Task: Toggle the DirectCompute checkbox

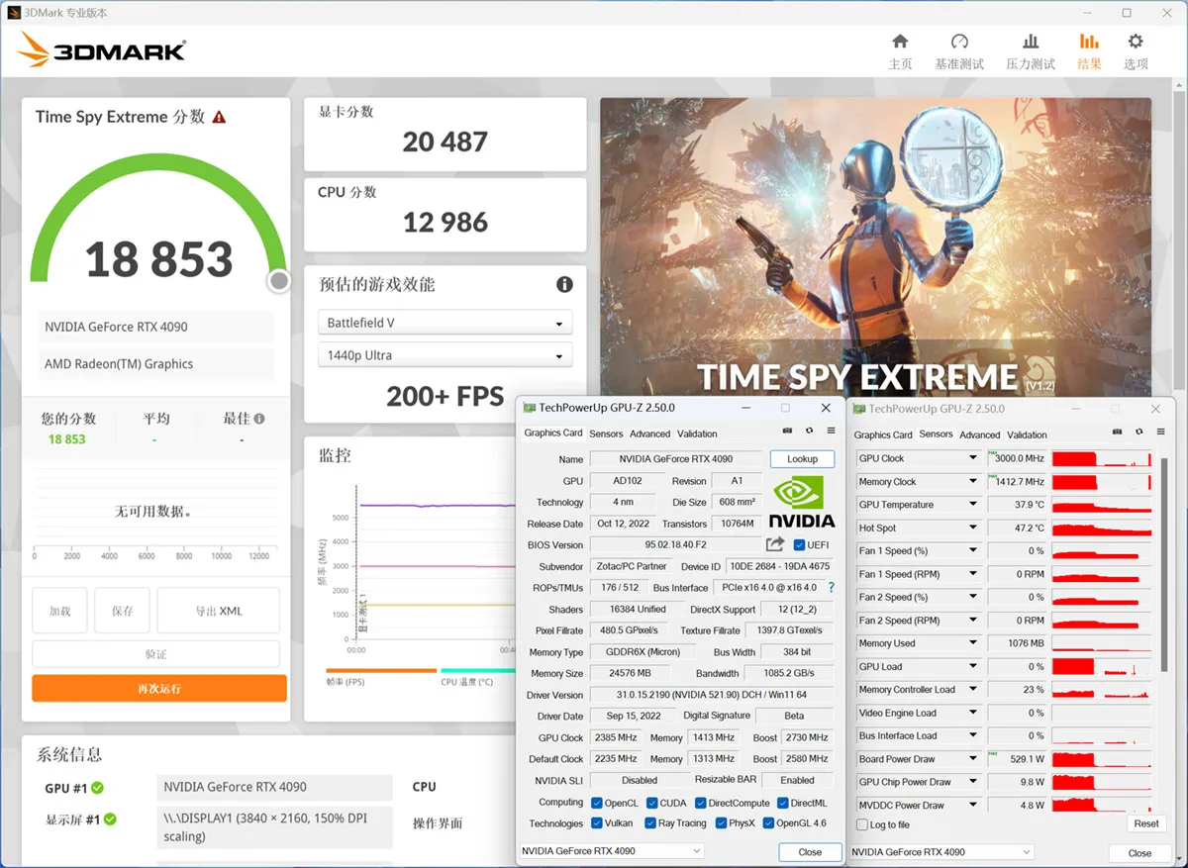Action: click(700, 804)
